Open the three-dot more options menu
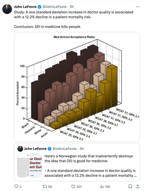144x191 pixels. [x=138, y=7]
